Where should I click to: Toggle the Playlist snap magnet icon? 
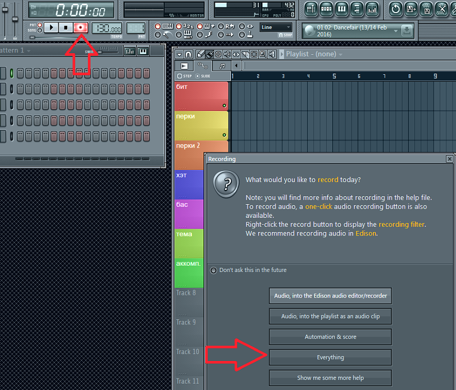tap(189, 54)
